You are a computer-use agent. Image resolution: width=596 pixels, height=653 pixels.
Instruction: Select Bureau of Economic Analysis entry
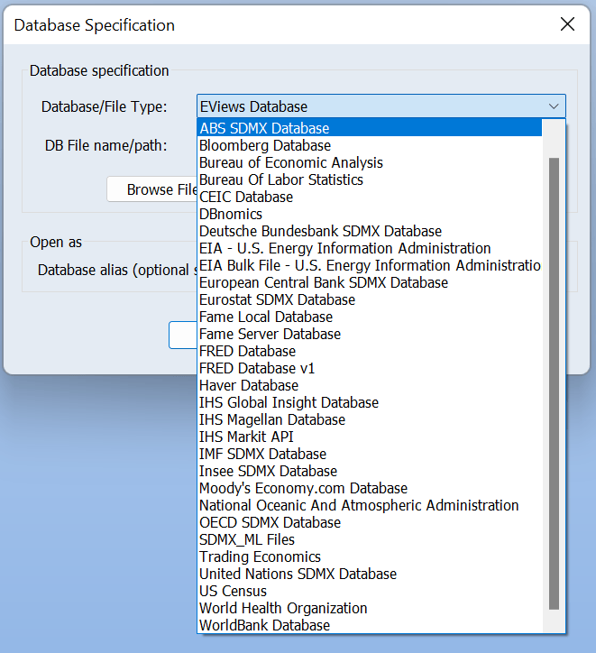coord(291,162)
